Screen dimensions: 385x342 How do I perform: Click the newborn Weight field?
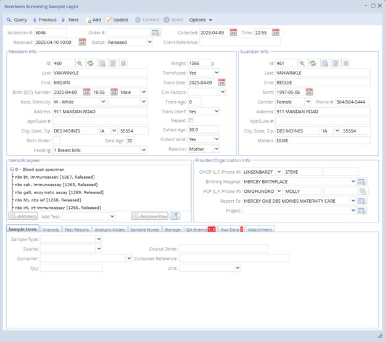click(199, 63)
